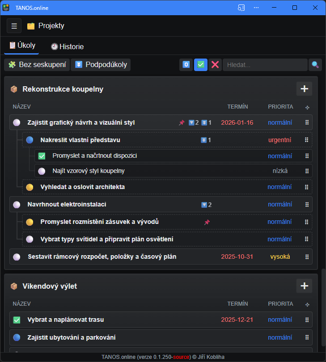Click the search magnifier icon

click(315, 65)
